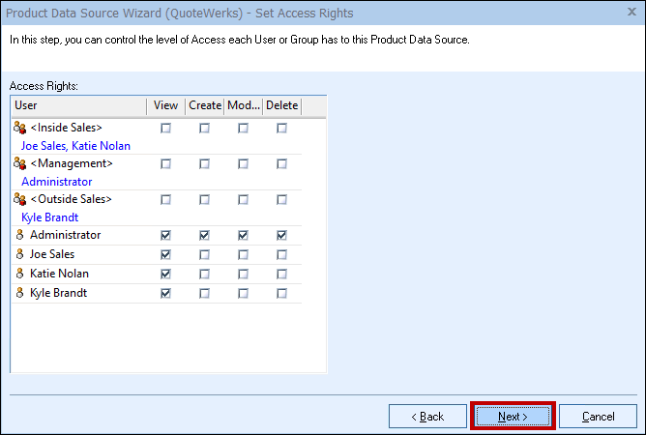Image resolution: width=646 pixels, height=435 pixels.
Task: Click the Katie Nolan user icon
Action: click(x=19, y=274)
